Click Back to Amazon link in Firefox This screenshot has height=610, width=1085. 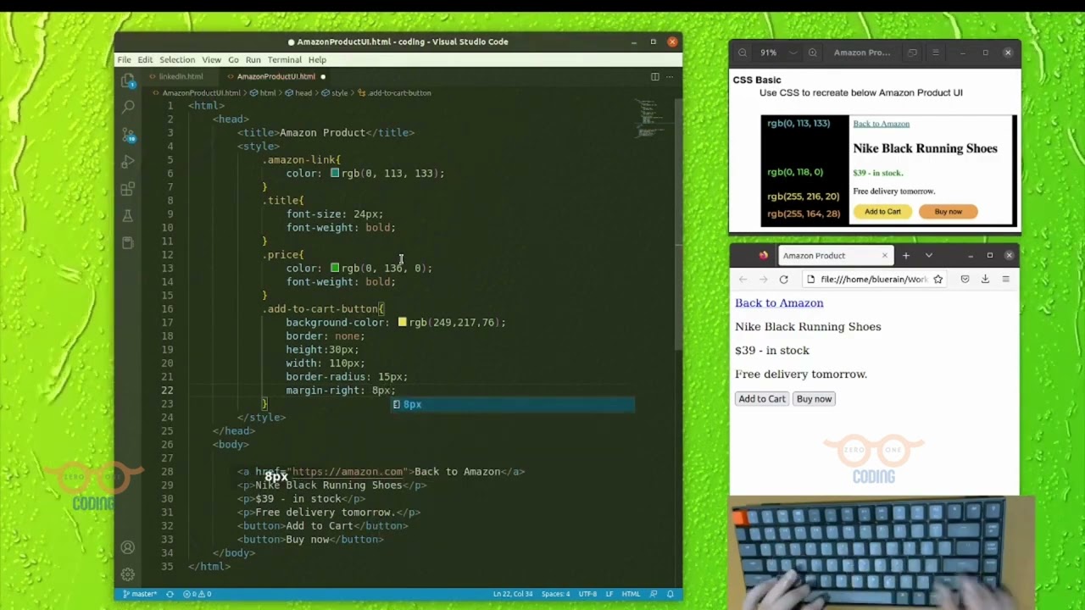click(x=779, y=302)
